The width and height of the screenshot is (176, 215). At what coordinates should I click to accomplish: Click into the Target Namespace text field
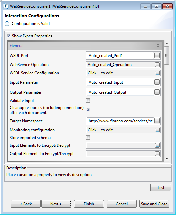pyautogui.click(x=120, y=121)
